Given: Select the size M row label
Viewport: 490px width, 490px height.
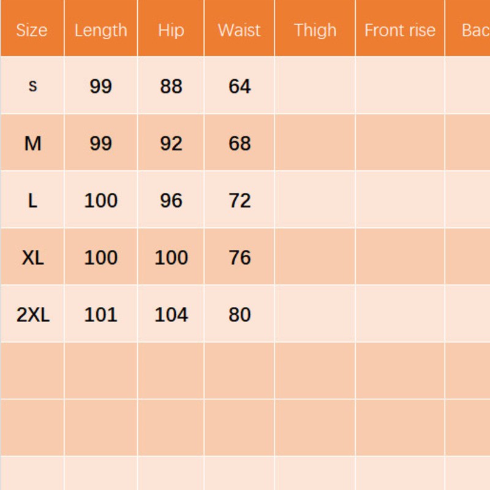Looking at the screenshot, I should click(32, 143).
